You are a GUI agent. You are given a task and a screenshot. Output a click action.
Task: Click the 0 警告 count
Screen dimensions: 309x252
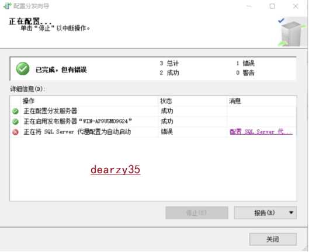point(245,73)
